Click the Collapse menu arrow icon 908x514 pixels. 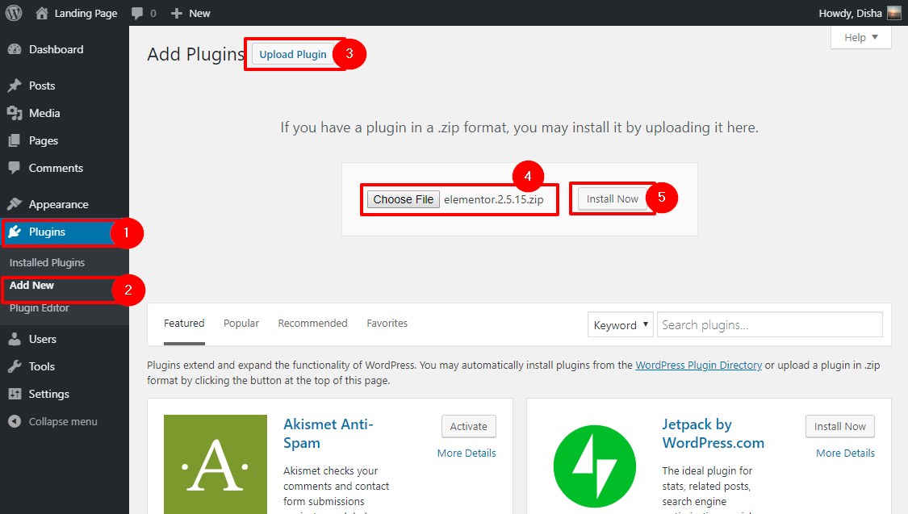point(15,421)
